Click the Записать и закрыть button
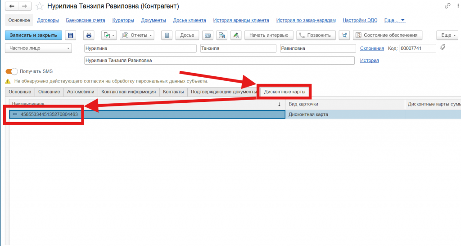Screen dimensions: 461x246 point(33,35)
